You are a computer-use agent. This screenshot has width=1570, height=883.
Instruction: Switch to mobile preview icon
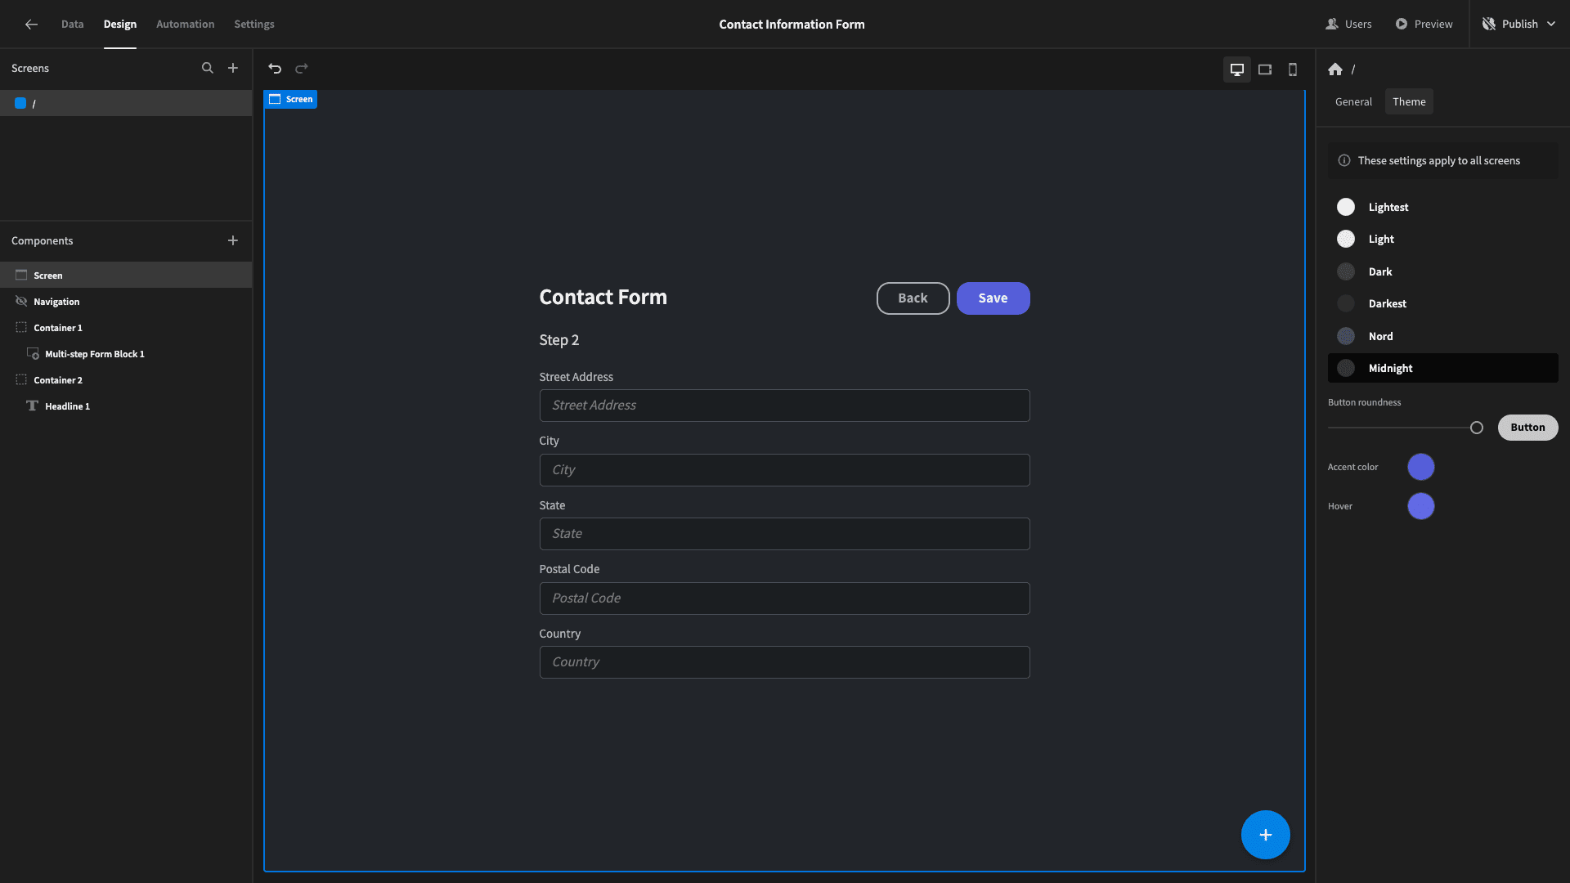[1293, 69]
